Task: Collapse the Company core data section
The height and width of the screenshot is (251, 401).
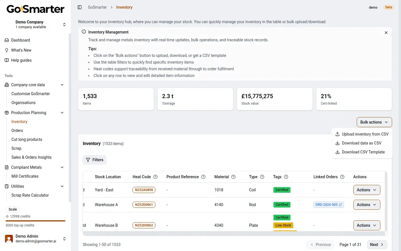Action: coord(62,85)
